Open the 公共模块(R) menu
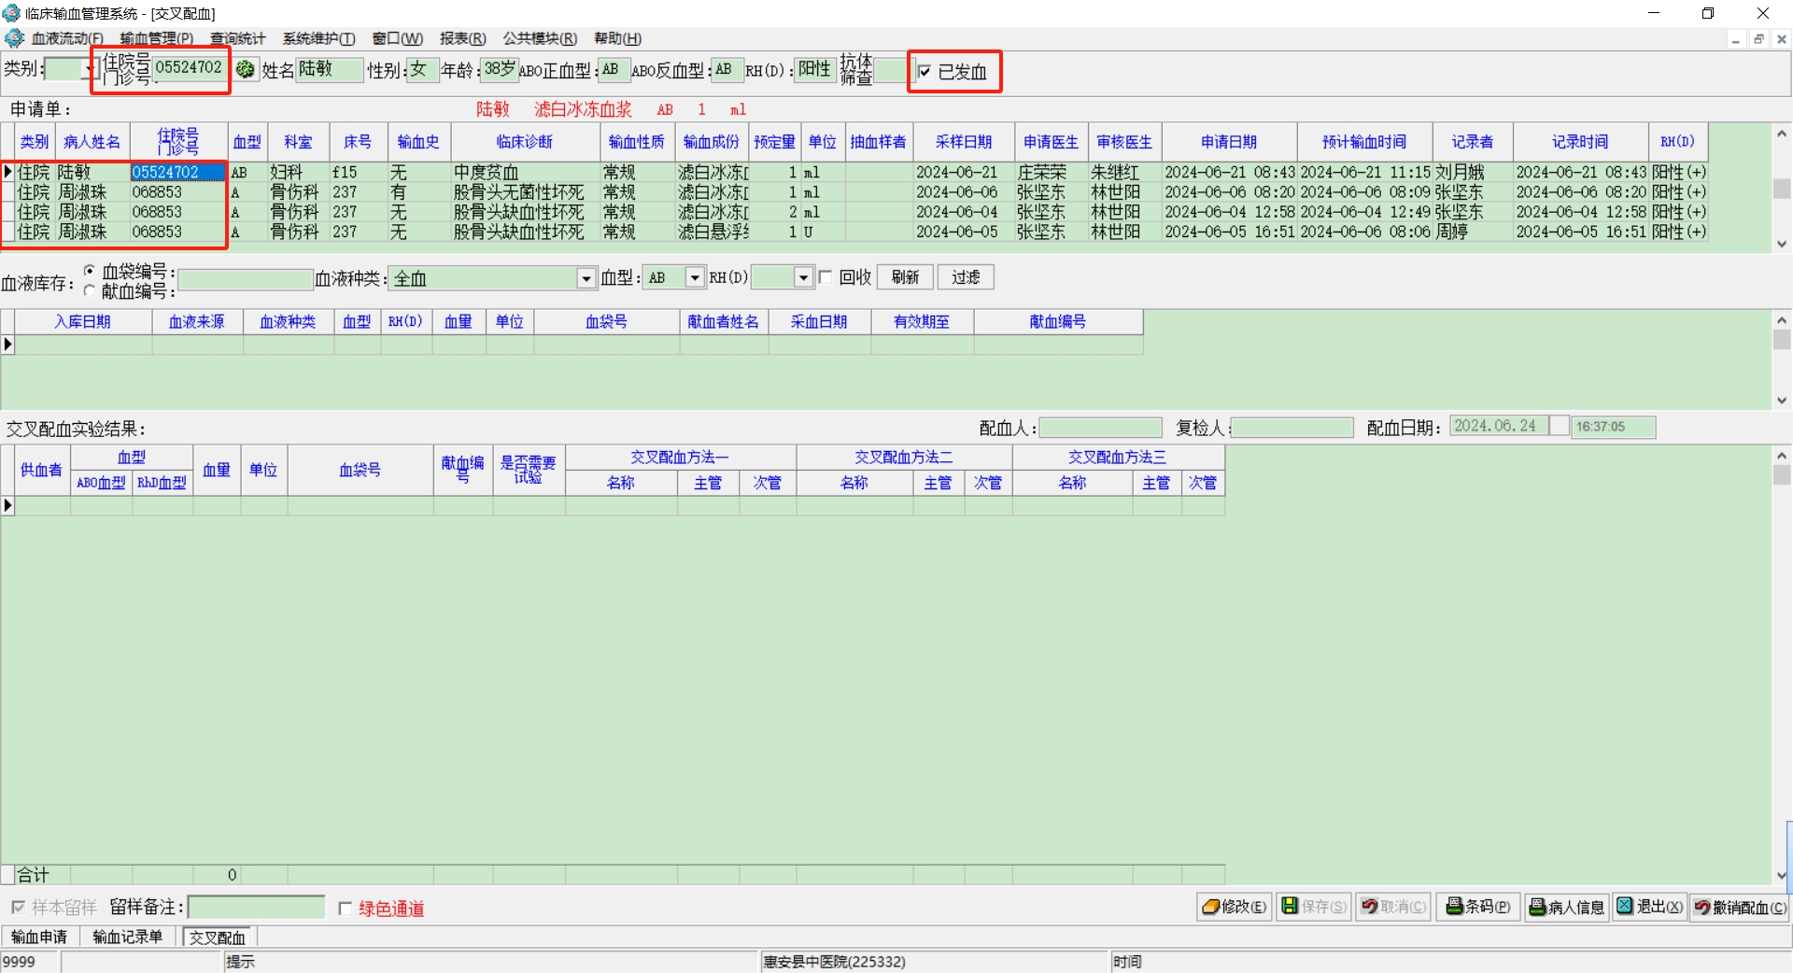This screenshot has width=1793, height=973. point(540,38)
